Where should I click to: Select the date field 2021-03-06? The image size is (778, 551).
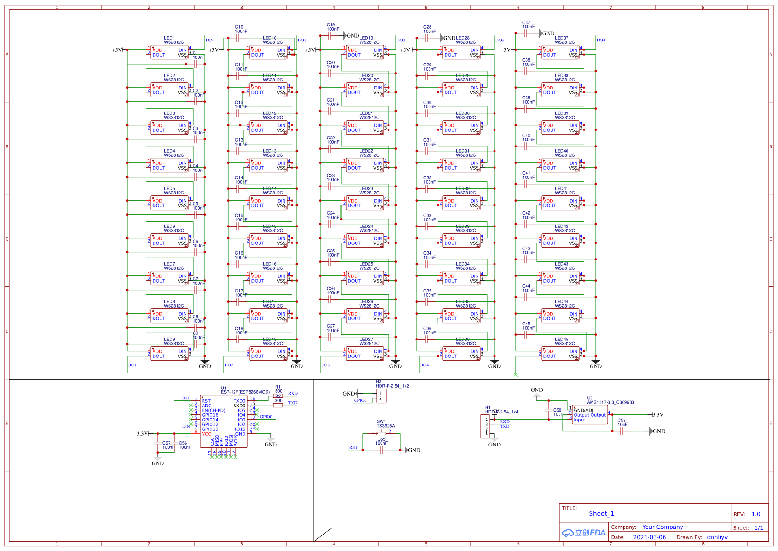(649, 537)
